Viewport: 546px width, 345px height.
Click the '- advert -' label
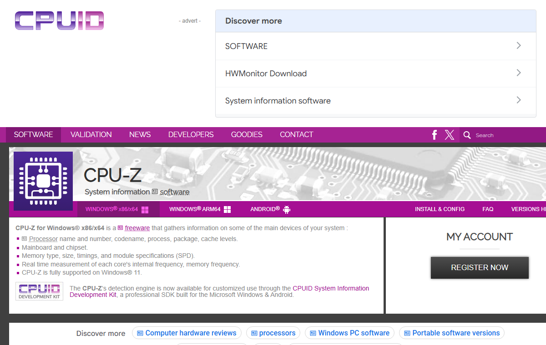click(x=190, y=21)
